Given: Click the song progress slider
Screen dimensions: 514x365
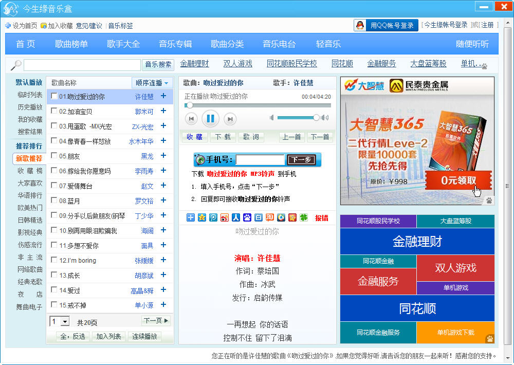Looking at the screenshot, I should point(258,105).
